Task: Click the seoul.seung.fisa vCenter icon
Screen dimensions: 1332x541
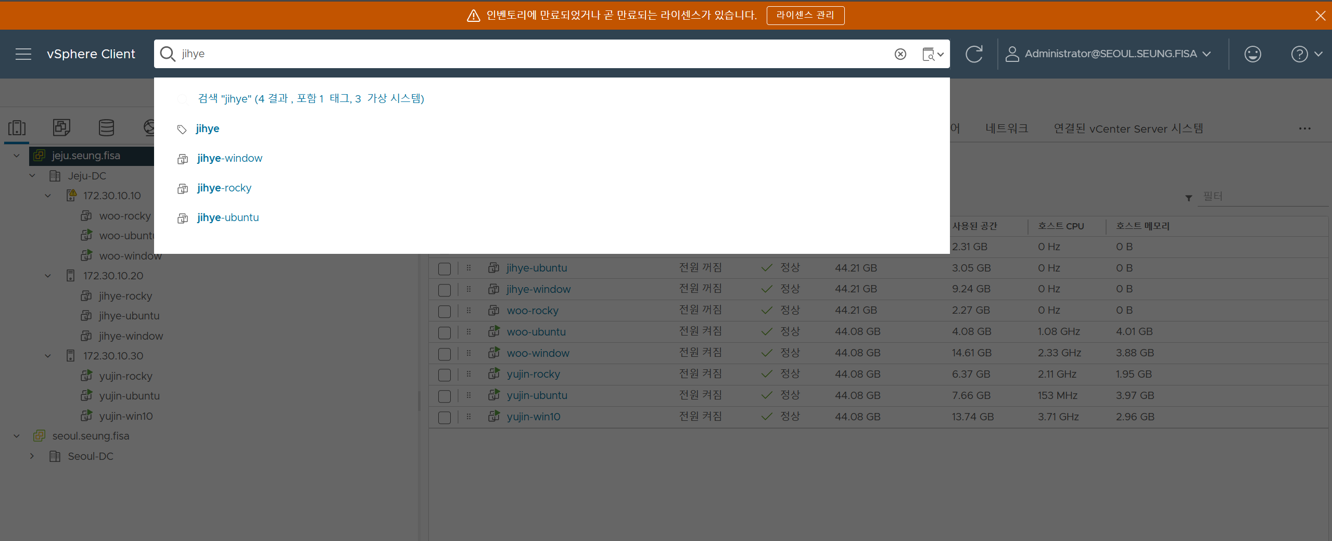Action: point(40,436)
